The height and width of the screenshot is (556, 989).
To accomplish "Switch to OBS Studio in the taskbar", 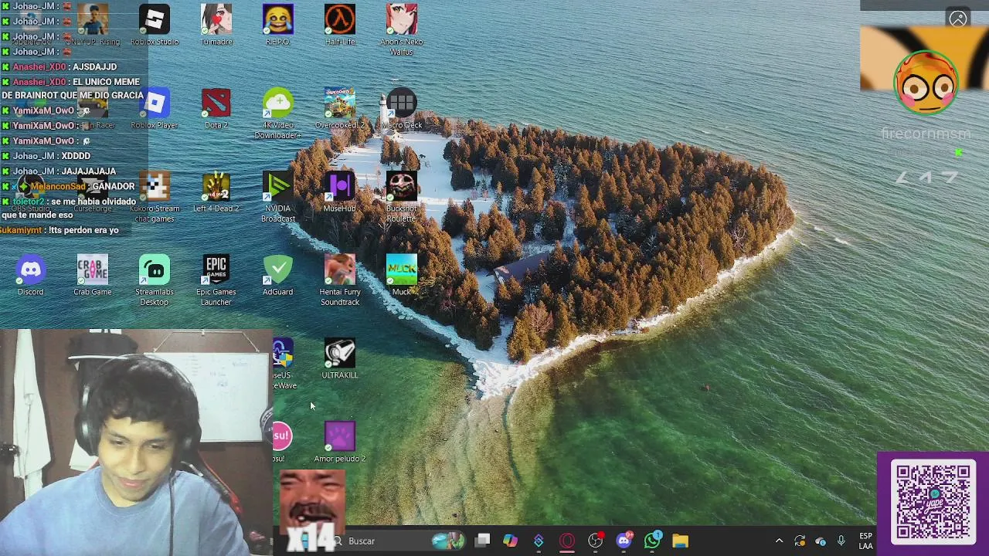I will coord(596,541).
